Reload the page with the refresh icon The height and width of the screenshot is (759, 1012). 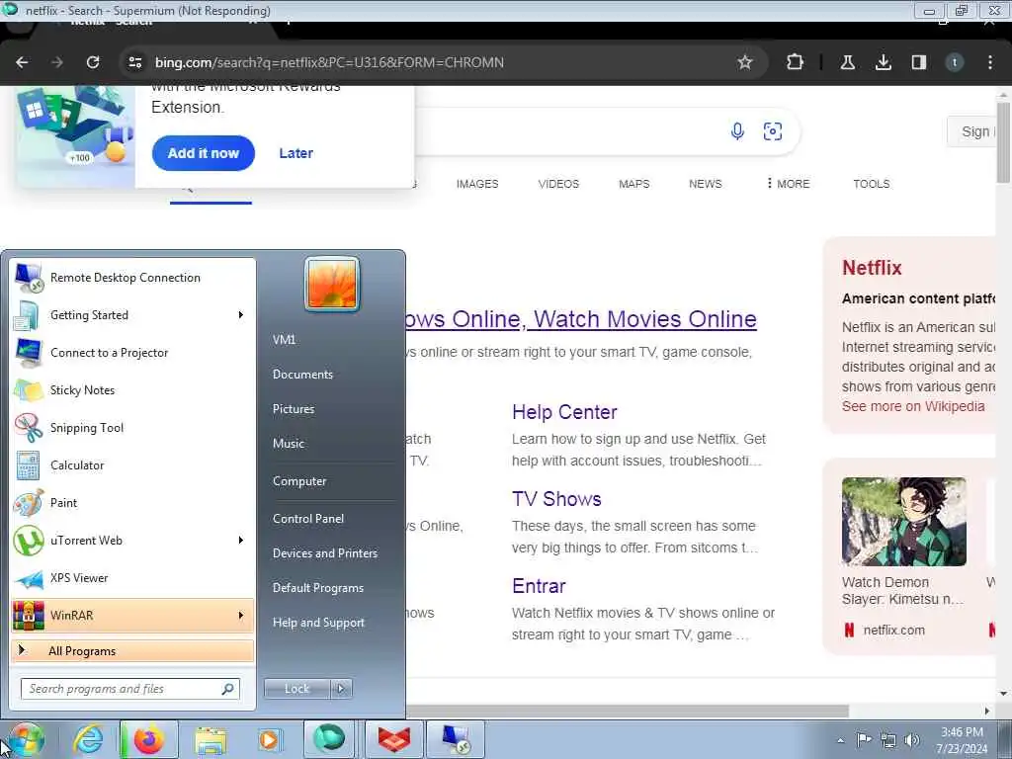click(93, 62)
